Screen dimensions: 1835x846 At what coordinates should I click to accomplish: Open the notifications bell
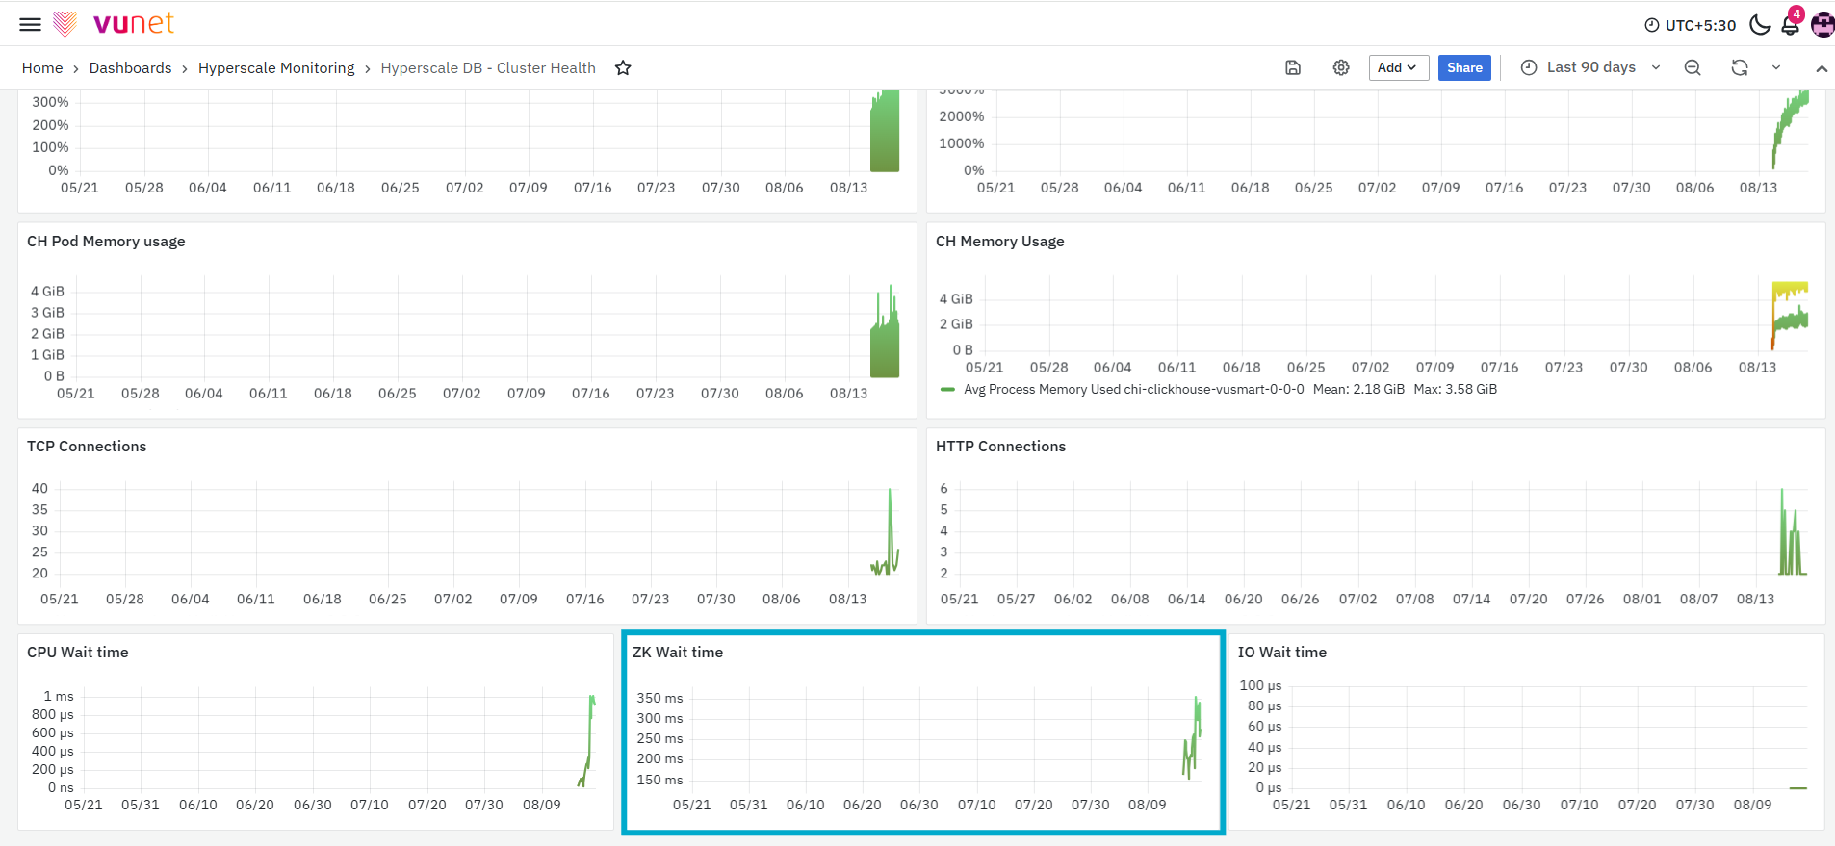1791,24
